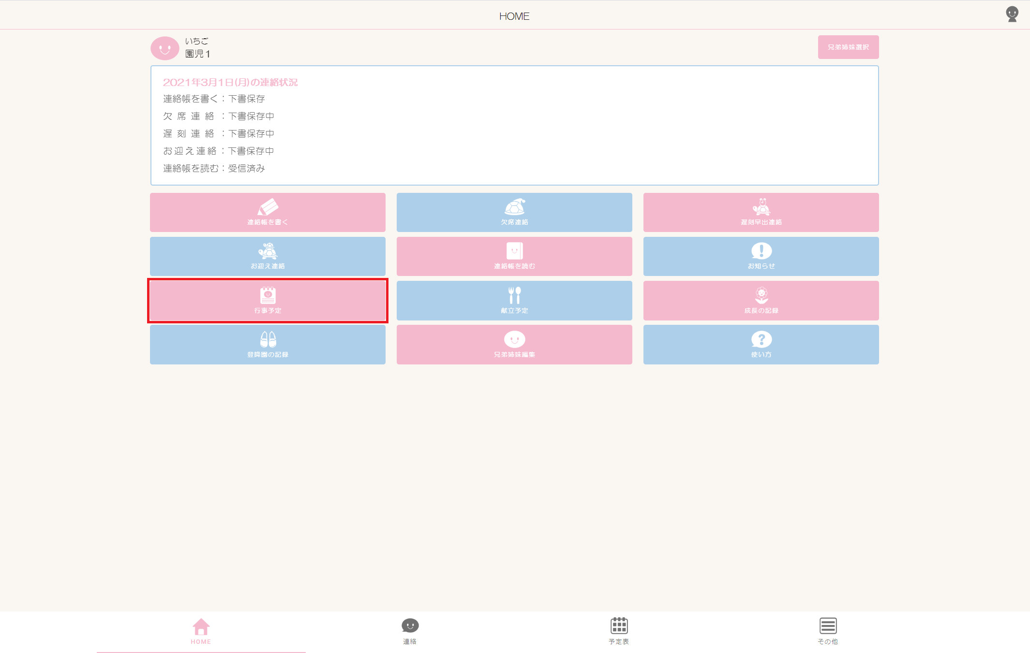The height and width of the screenshot is (653, 1030).
Task: Open 連絡帳を書く pencil tile
Action: click(268, 212)
